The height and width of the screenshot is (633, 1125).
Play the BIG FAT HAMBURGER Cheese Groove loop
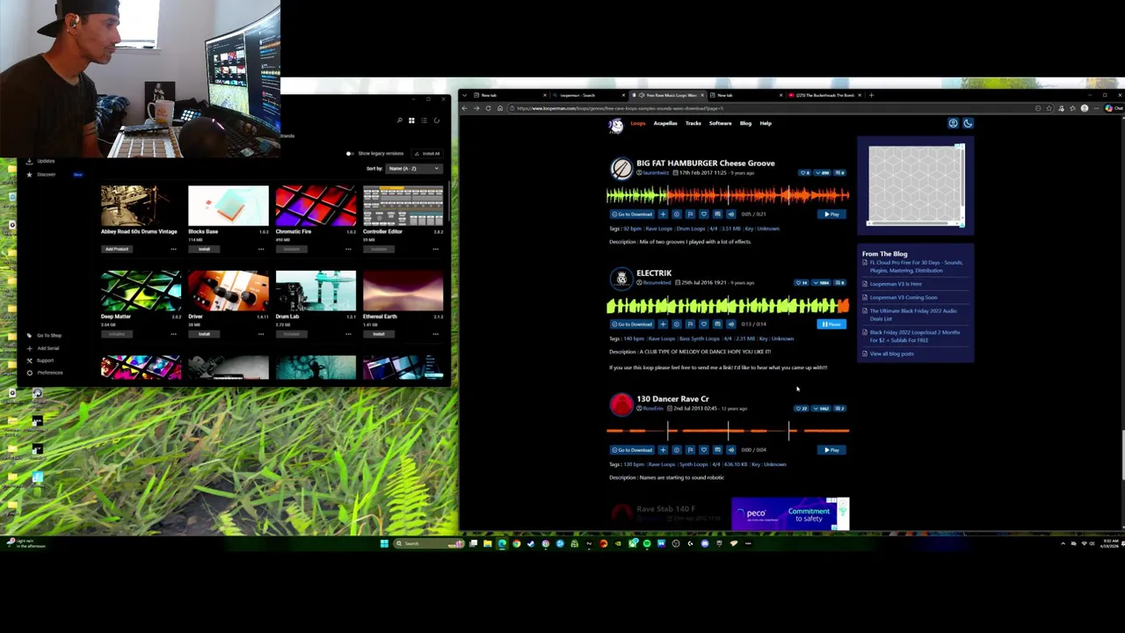831,214
